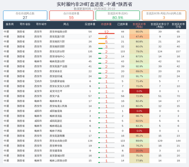Screen dimensions: 189x167
Task: Click the 首揽及时率(实时) 80.9% card
Action: [118, 15]
